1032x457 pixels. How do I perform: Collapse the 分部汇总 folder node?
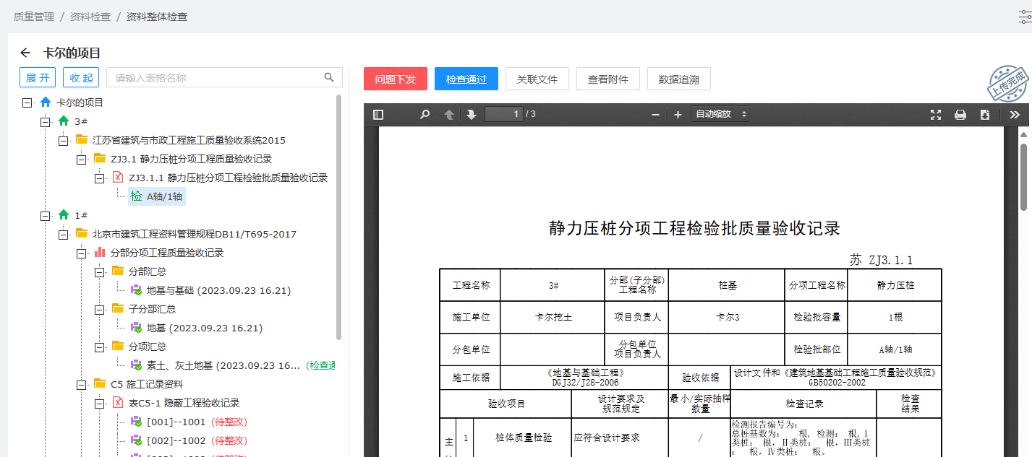tap(99, 271)
